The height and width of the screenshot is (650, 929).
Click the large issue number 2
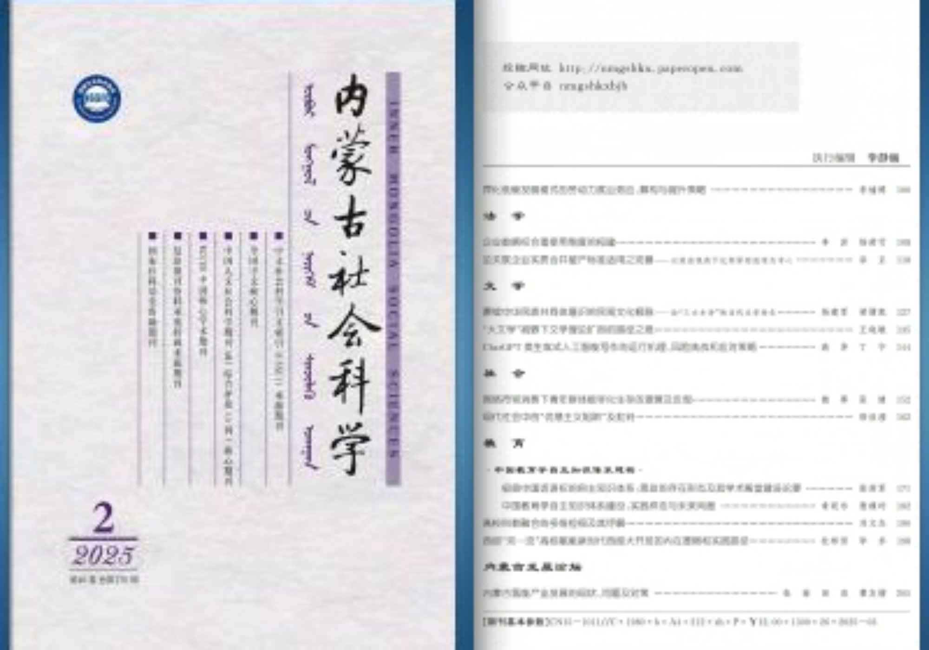(x=103, y=519)
